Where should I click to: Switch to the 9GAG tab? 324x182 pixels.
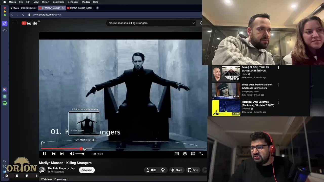pyautogui.click(x=23, y=8)
